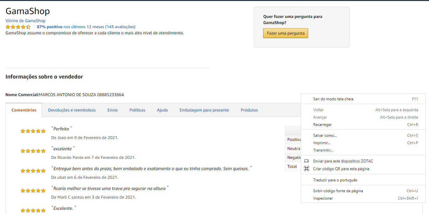This screenshot has width=429, height=214.
Task: Open the Vitrine de GamaShop link
Action: [26, 21]
